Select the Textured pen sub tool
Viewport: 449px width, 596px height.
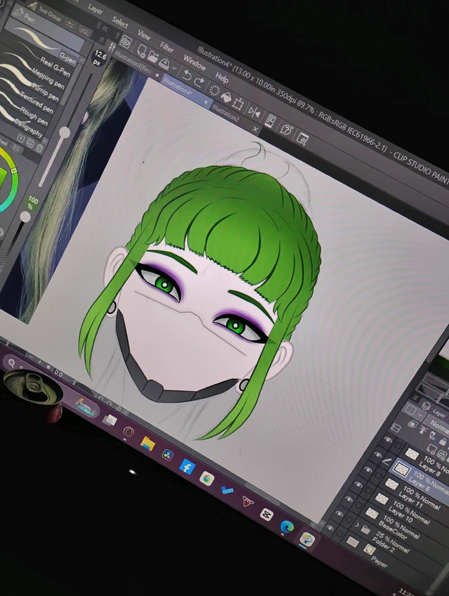(36, 103)
